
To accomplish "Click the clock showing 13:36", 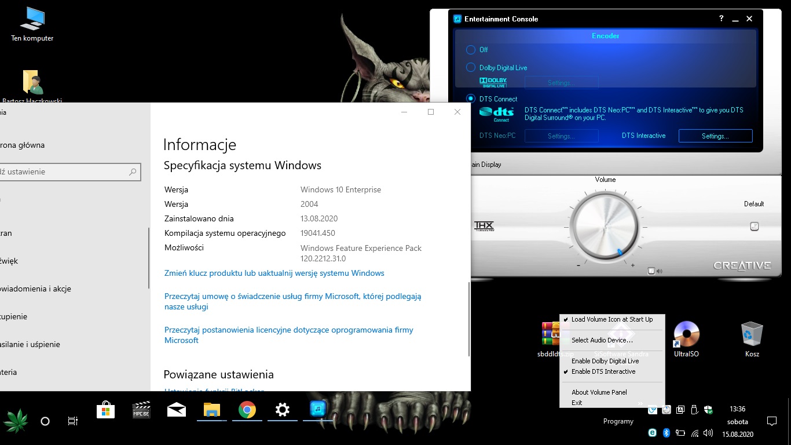I will 737,409.
